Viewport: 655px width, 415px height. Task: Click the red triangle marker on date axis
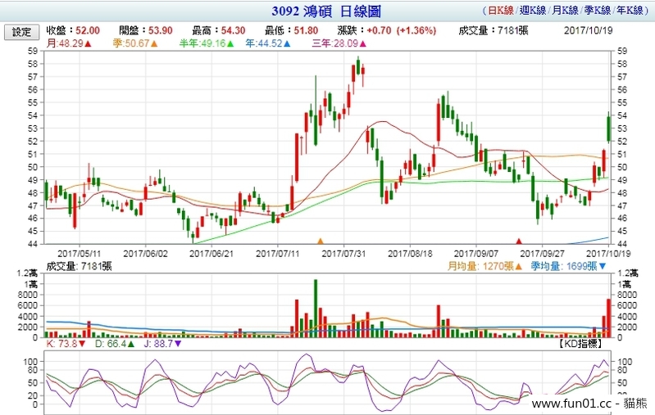(518, 241)
